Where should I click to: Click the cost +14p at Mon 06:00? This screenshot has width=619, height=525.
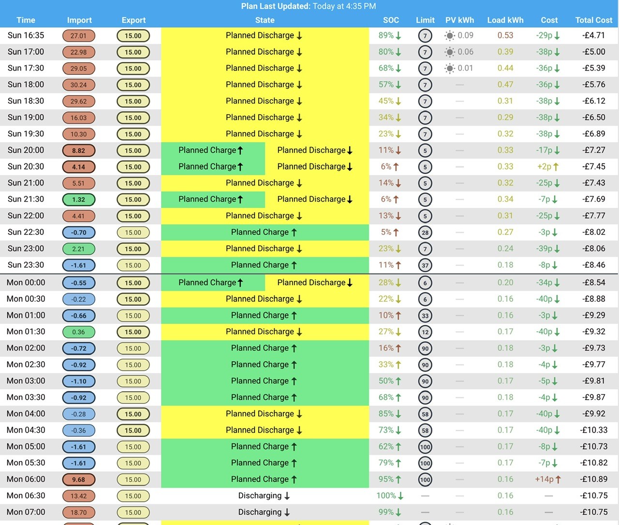point(548,480)
